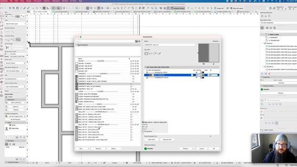The width and height of the screenshot is (297, 167).
Task: Open the Edit menu in menu bar
Action: click(x=16, y=1)
